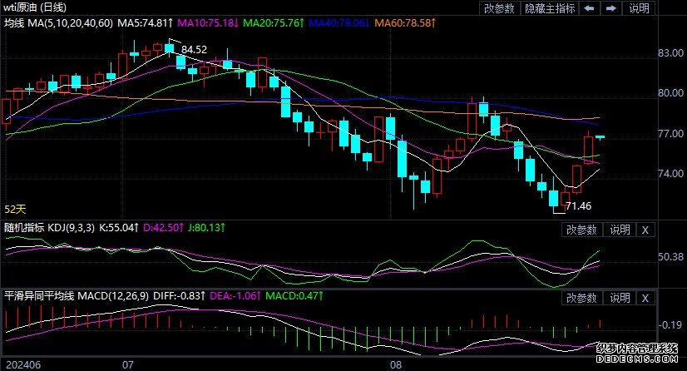This screenshot has height=371, width=687.
Task: Open 说明 for the main chart
Action: tap(640, 8)
